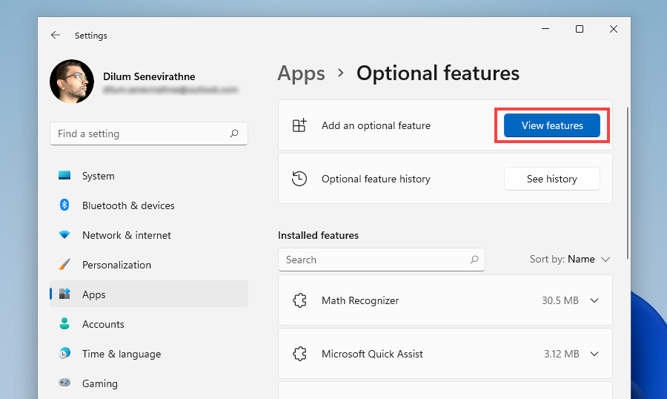Viewport: 667px width, 399px height.
Task: Go to Bluetooth & devices settings
Action: (128, 205)
